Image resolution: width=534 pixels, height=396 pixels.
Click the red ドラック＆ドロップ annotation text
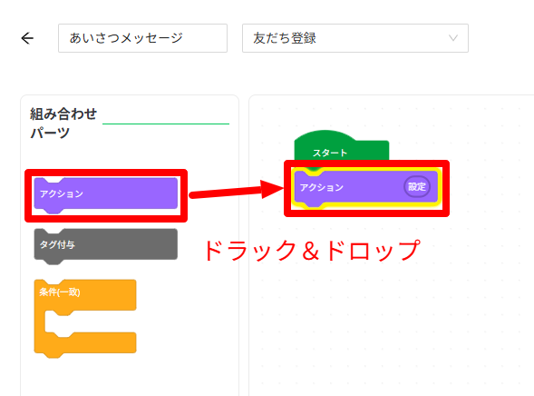pyautogui.click(x=312, y=251)
